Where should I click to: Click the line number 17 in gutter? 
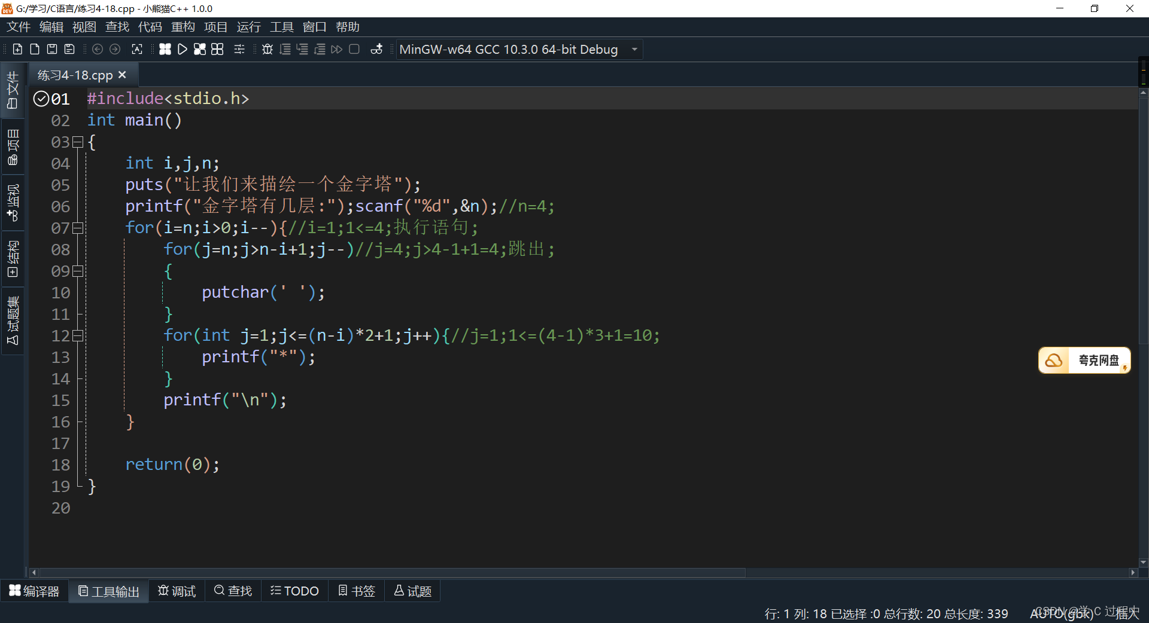click(60, 444)
